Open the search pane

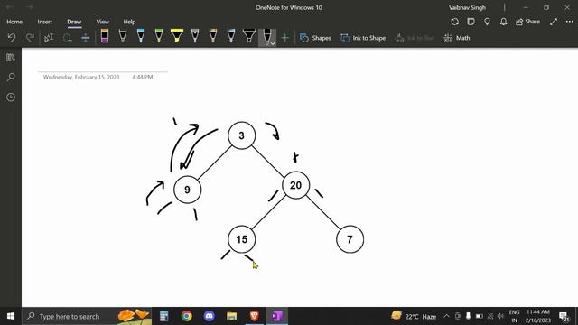(11, 78)
